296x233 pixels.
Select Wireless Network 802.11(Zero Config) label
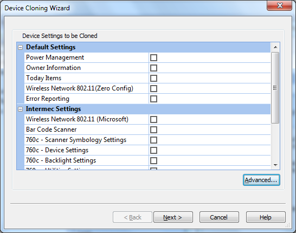[x=80, y=88]
